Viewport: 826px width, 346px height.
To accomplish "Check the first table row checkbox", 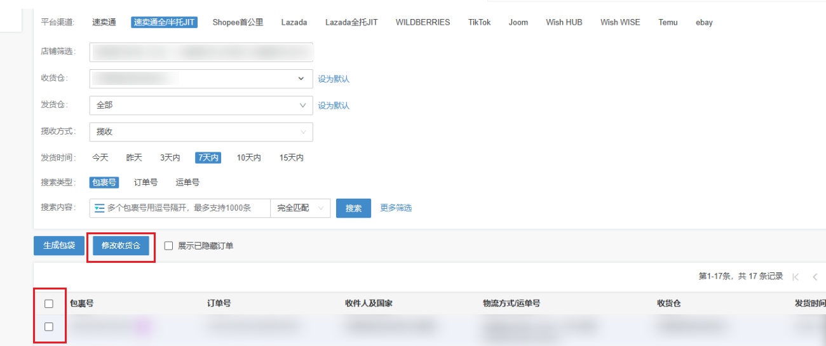I will coord(49,326).
